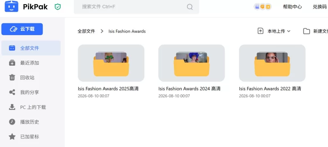Open 帮助中心 help center
The width and height of the screenshot is (328, 147).
coord(292,7)
